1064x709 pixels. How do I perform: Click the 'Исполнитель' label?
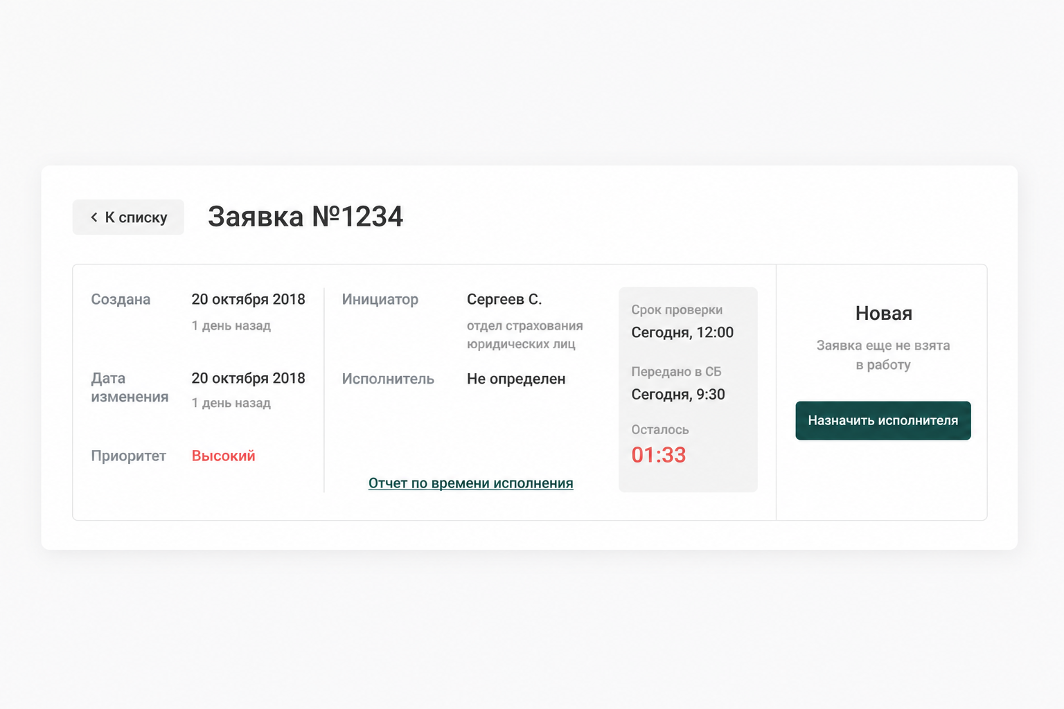pos(388,379)
